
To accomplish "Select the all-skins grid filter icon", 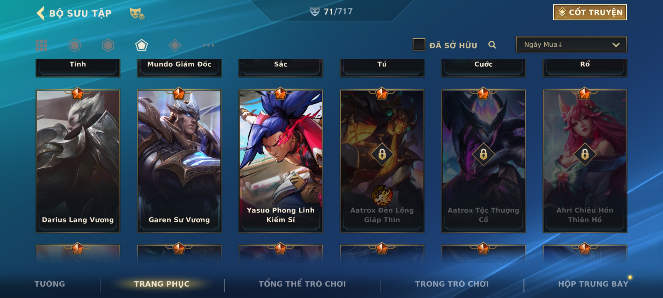I will click(41, 45).
